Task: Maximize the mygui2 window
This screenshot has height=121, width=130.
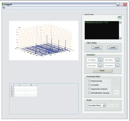Action: point(121,4)
